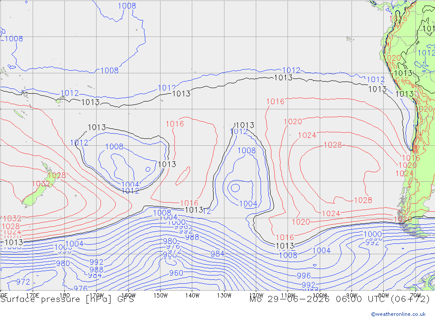This screenshot has width=435, height=318.
Task: Select the 'Mo 29-06-2026 06:00 UTC (06+72)' timestamp
Action: pyautogui.click(x=340, y=299)
